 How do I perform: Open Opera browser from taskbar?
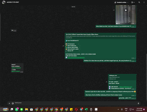tap(76, 109)
